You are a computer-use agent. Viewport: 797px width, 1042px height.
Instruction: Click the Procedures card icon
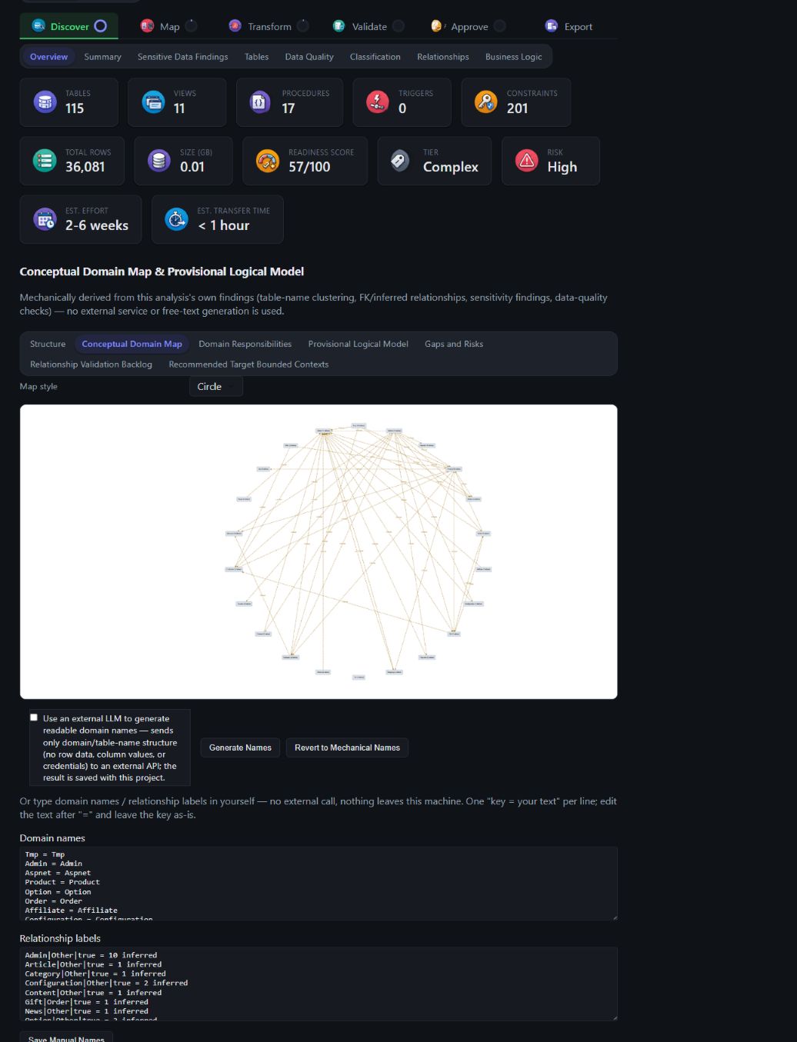pos(260,102)
